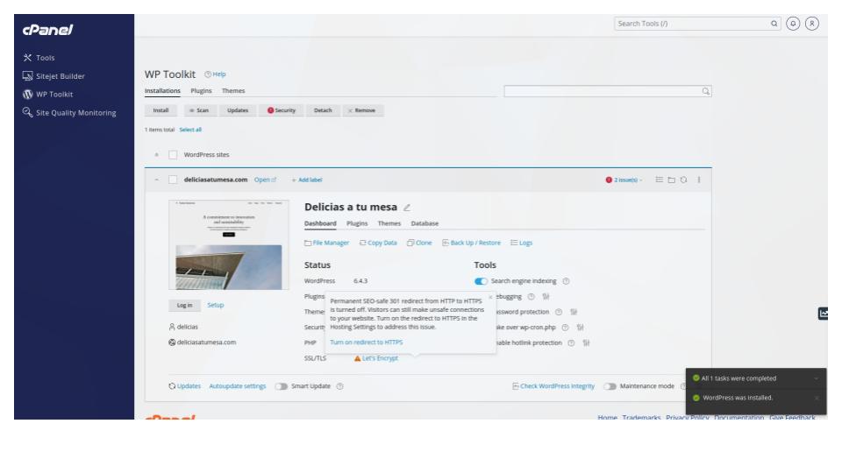Click the pencil icon next to Delicias a tu mesa
The image size is (842, 473).
pos(407,208)
